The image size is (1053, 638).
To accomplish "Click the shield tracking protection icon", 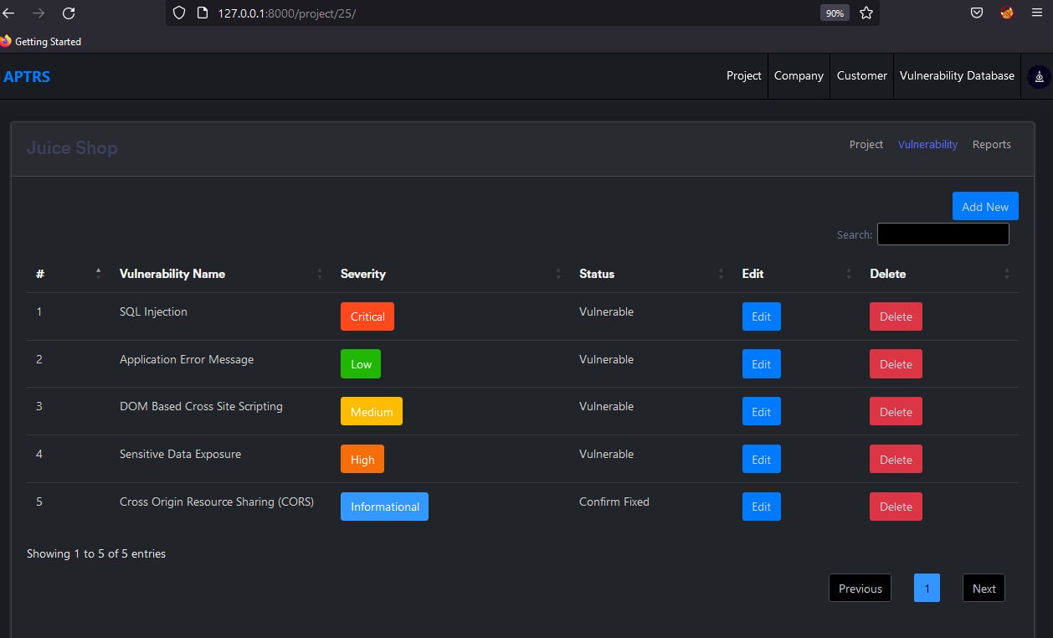I will (178, 13).
